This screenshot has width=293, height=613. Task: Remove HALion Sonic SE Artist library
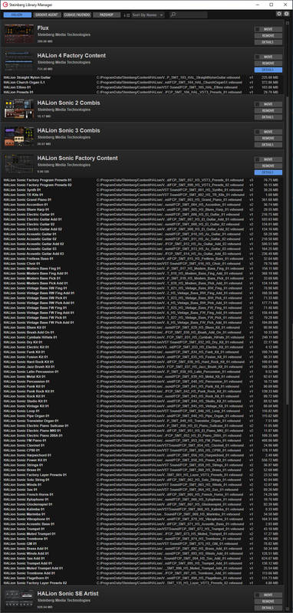tap(268, 602)
